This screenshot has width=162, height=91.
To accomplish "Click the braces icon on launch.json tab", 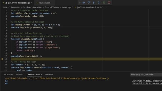I will (x=37, y=3).
